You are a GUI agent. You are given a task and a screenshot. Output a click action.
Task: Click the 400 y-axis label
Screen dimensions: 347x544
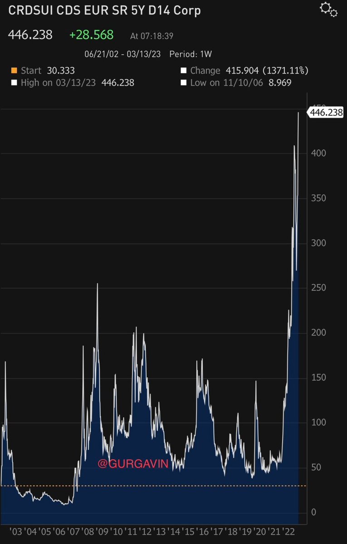(318, 154)
